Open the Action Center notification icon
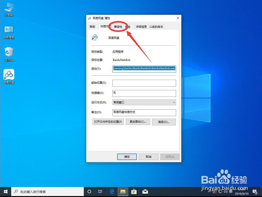 coord(254,192)
